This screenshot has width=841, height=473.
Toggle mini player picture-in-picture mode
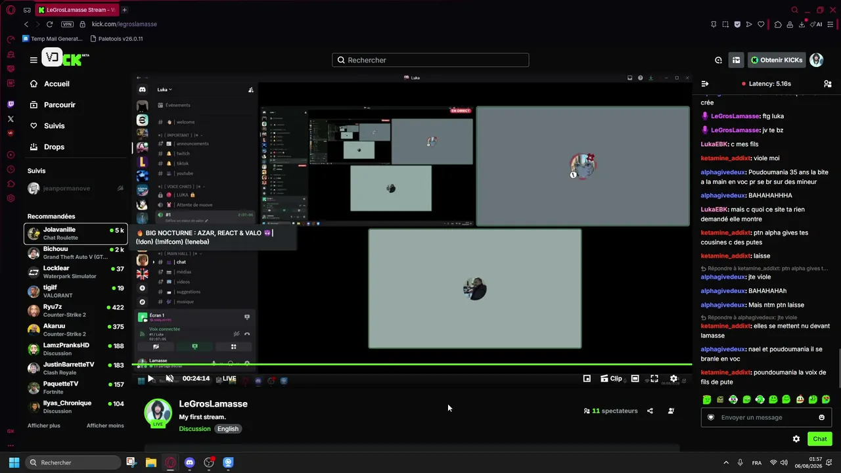coord(587,378)
